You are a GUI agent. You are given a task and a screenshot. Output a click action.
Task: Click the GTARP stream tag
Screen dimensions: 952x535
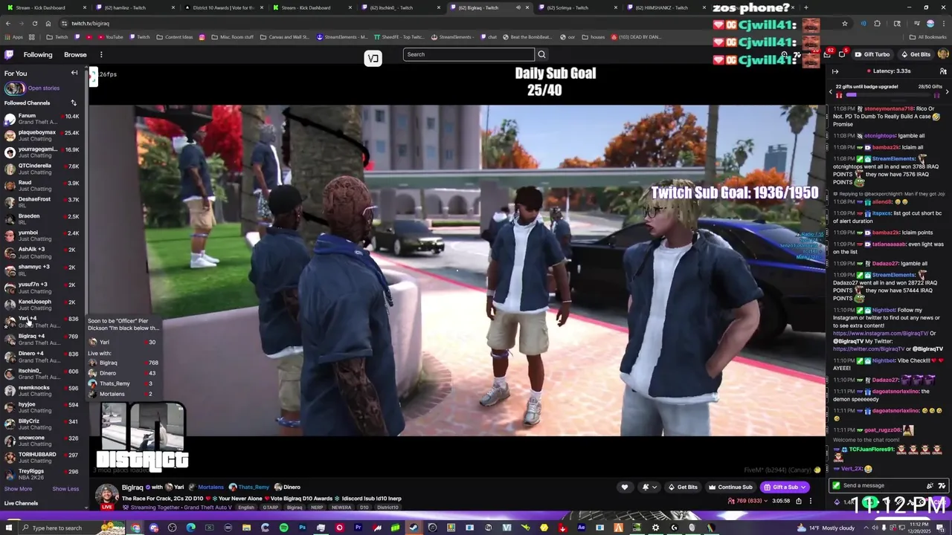[271, 508]
